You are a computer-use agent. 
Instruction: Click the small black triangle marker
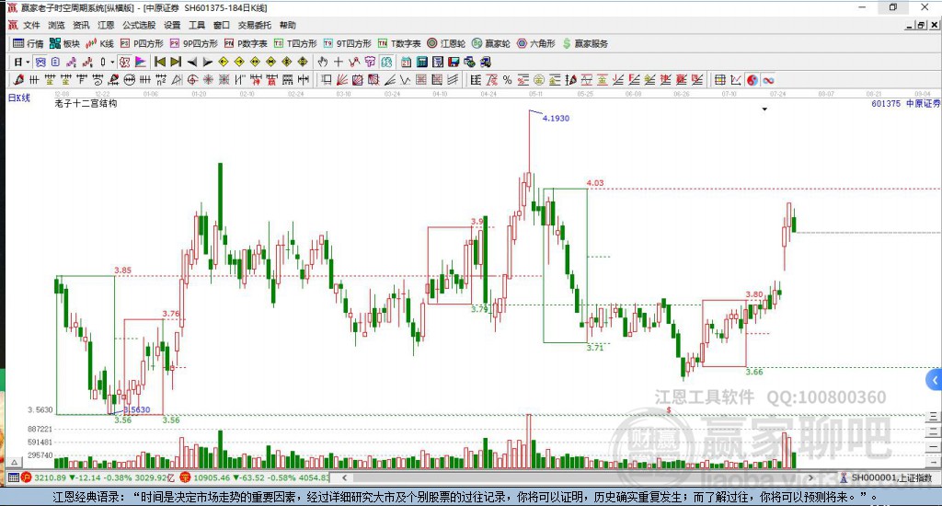pyautogui.click(x=764, y=109)
